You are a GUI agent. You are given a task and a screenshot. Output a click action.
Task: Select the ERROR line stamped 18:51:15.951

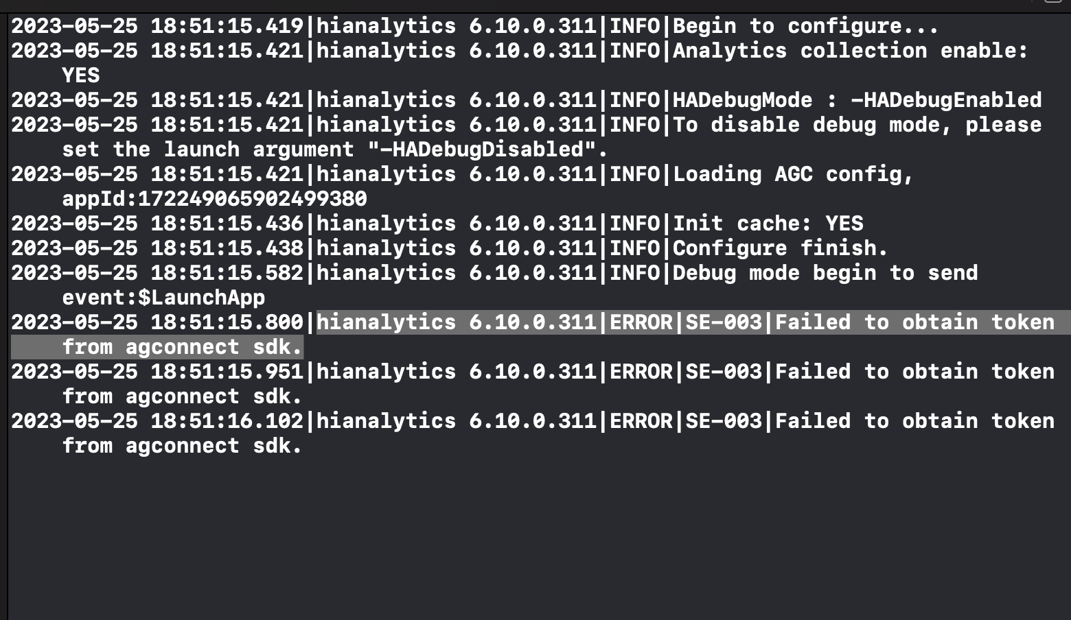(x=533, y=372)
